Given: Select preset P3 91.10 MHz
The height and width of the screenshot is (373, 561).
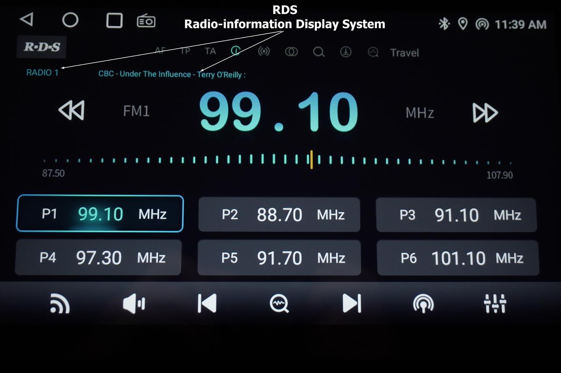Looking at the screenshot, I should pos(457,215).
